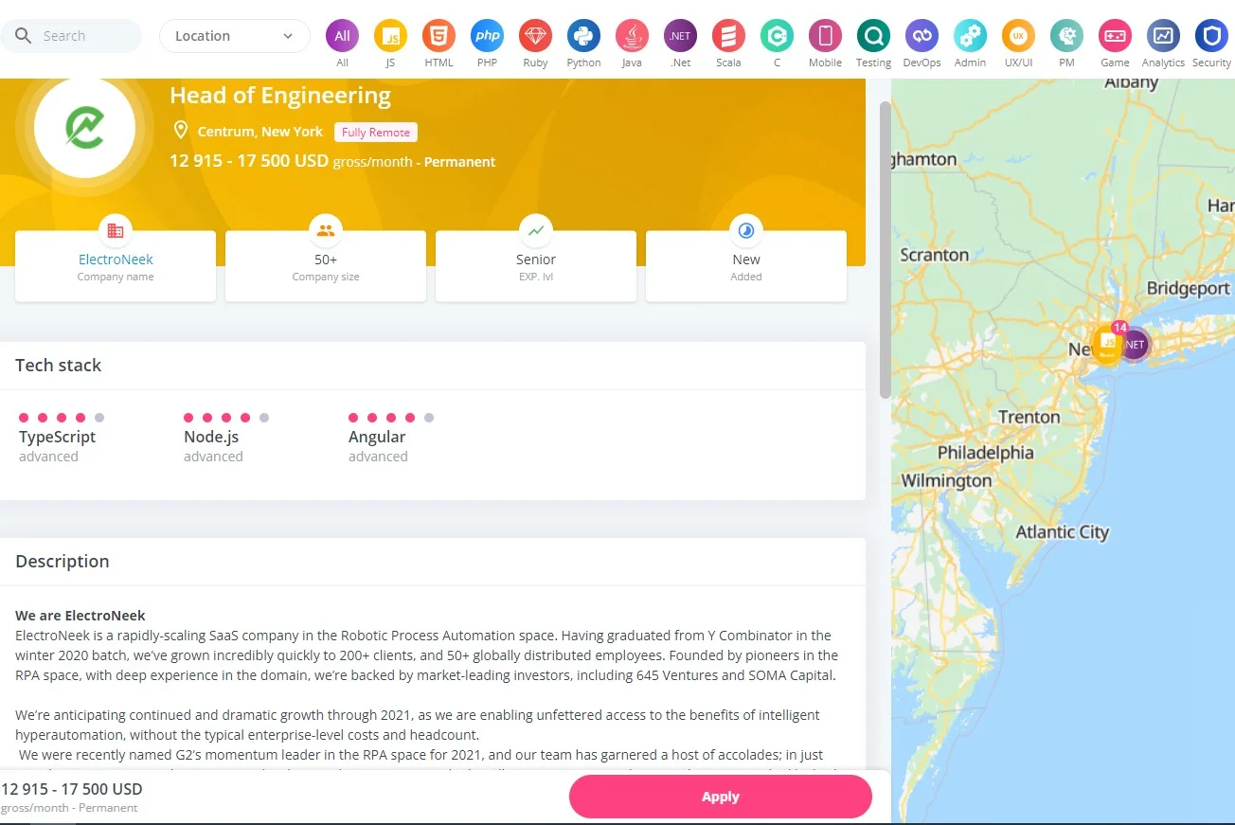Filter jobs by PM category
1235x825 pixels.
(x=1066, y=36)
